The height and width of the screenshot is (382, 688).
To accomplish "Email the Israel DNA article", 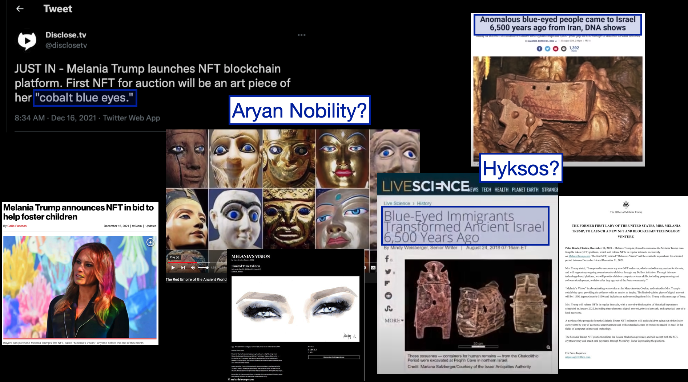I will pyautogui.click(x=555, y=49).
